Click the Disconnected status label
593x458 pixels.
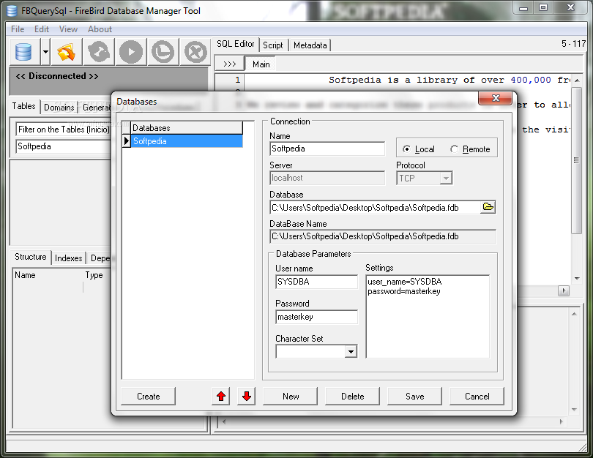57,76
